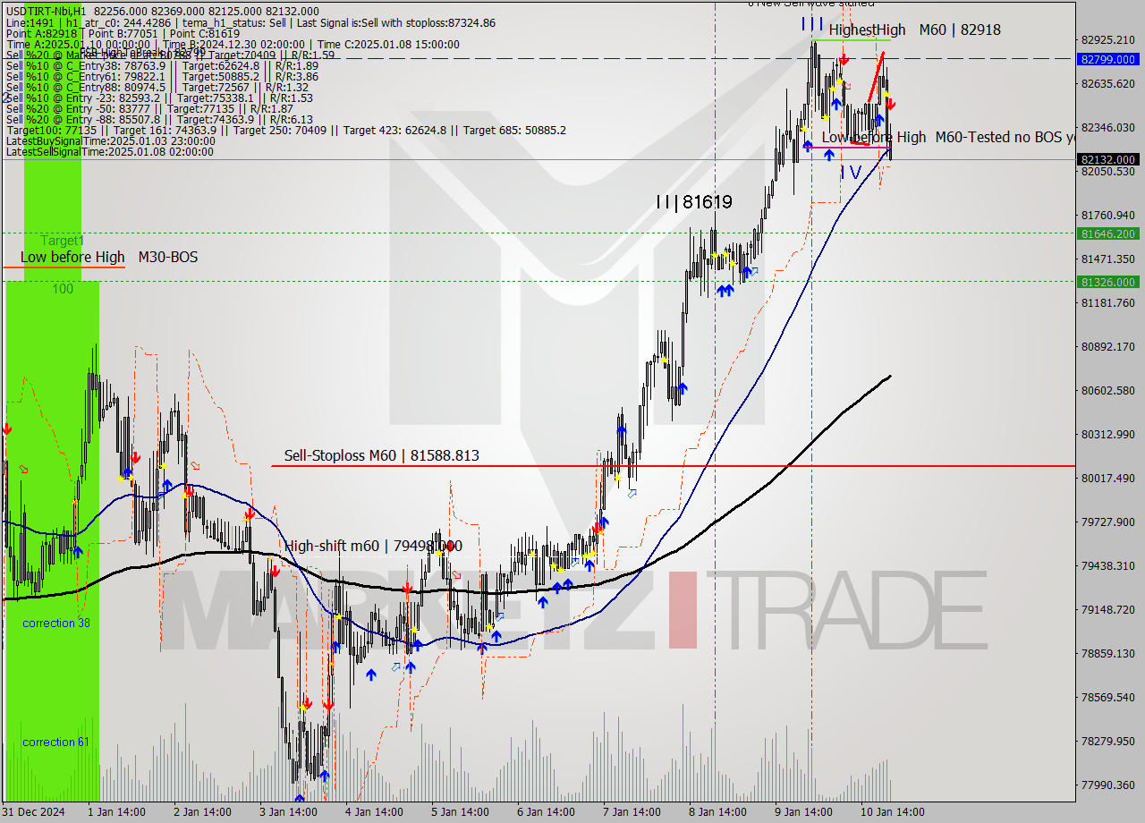Click the 81181.760 price axis label

point(1108,302)
